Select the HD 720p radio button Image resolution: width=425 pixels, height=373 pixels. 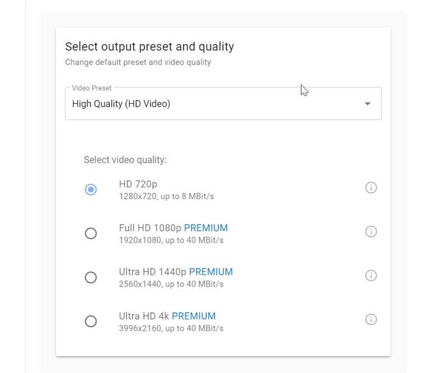pyautogui.click(x=90, y=190)
